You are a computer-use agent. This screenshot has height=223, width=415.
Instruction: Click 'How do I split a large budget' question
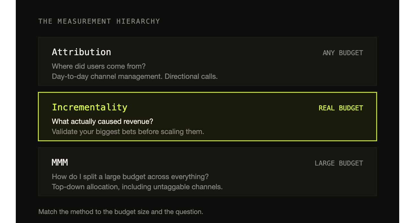point(130,177)
